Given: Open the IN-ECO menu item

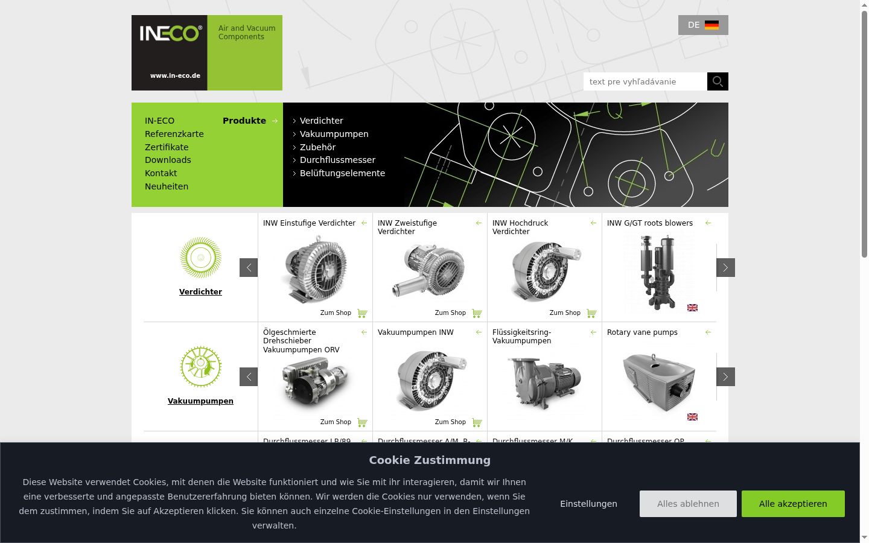Looking at the screenshot, I should click(x=159, y=121).
